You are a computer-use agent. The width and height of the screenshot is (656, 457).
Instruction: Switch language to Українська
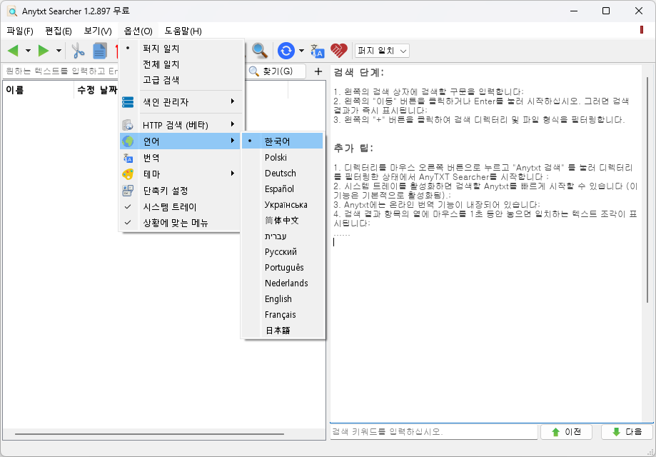pos(283,205)
